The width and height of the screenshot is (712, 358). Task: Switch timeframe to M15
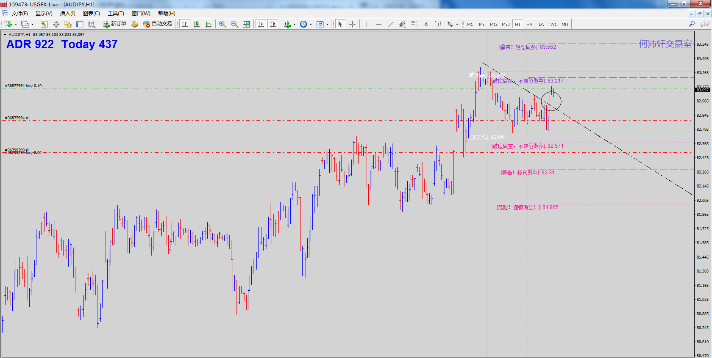494,24
